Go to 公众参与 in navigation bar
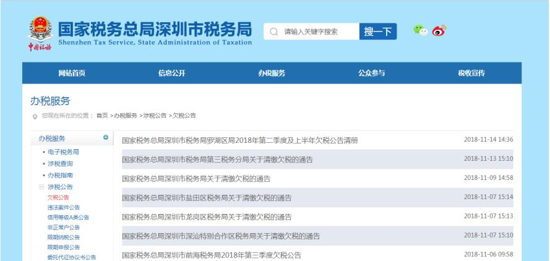This screenshot has width=550, height=261. coord(371,74)
